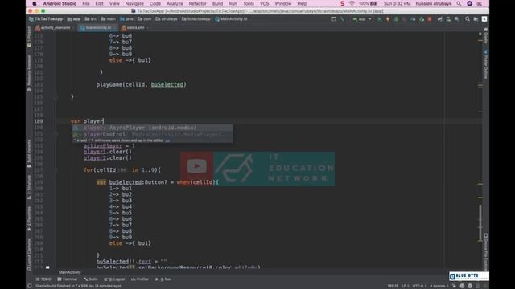
Task: Click the layout window icon in toolbar
Action: tap(333, 19)
